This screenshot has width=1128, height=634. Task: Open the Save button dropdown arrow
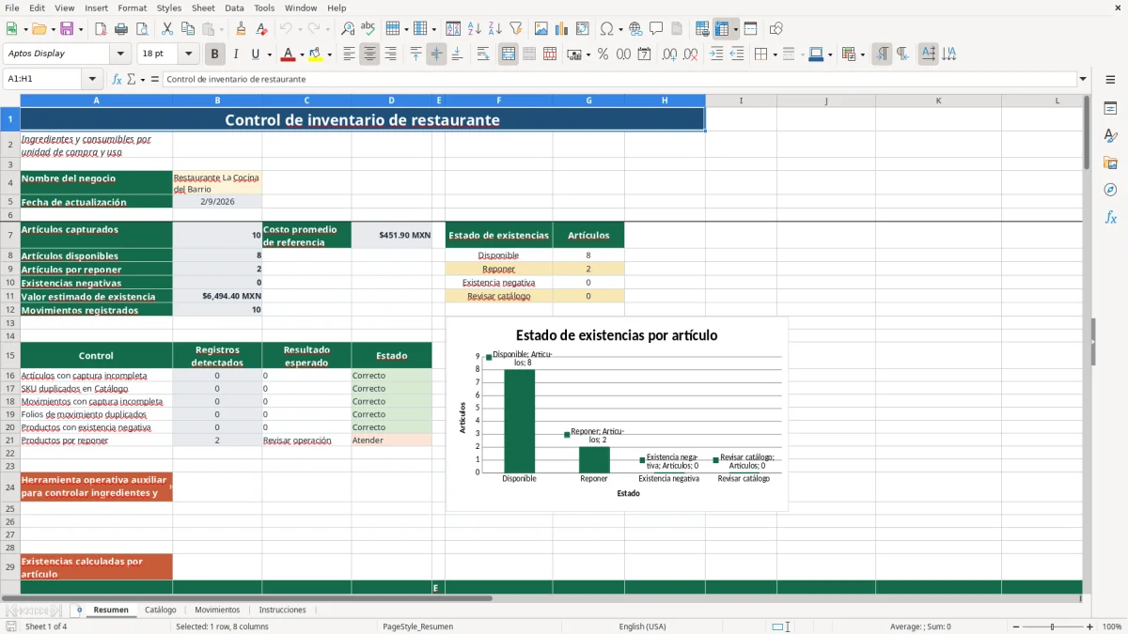click(81, 29)
